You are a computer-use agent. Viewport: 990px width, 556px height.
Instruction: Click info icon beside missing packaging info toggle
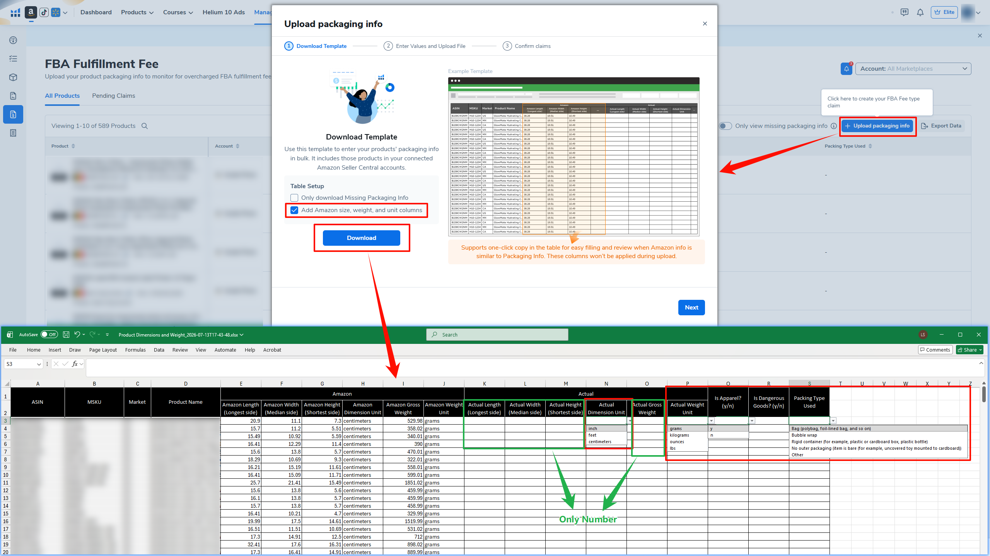pos(834,126)
